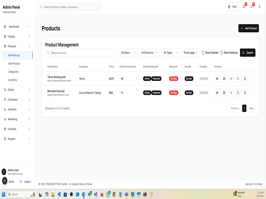266x199 pixels.
Task: Open Visual Studio Code in taskbar
Action: point(59,194)
